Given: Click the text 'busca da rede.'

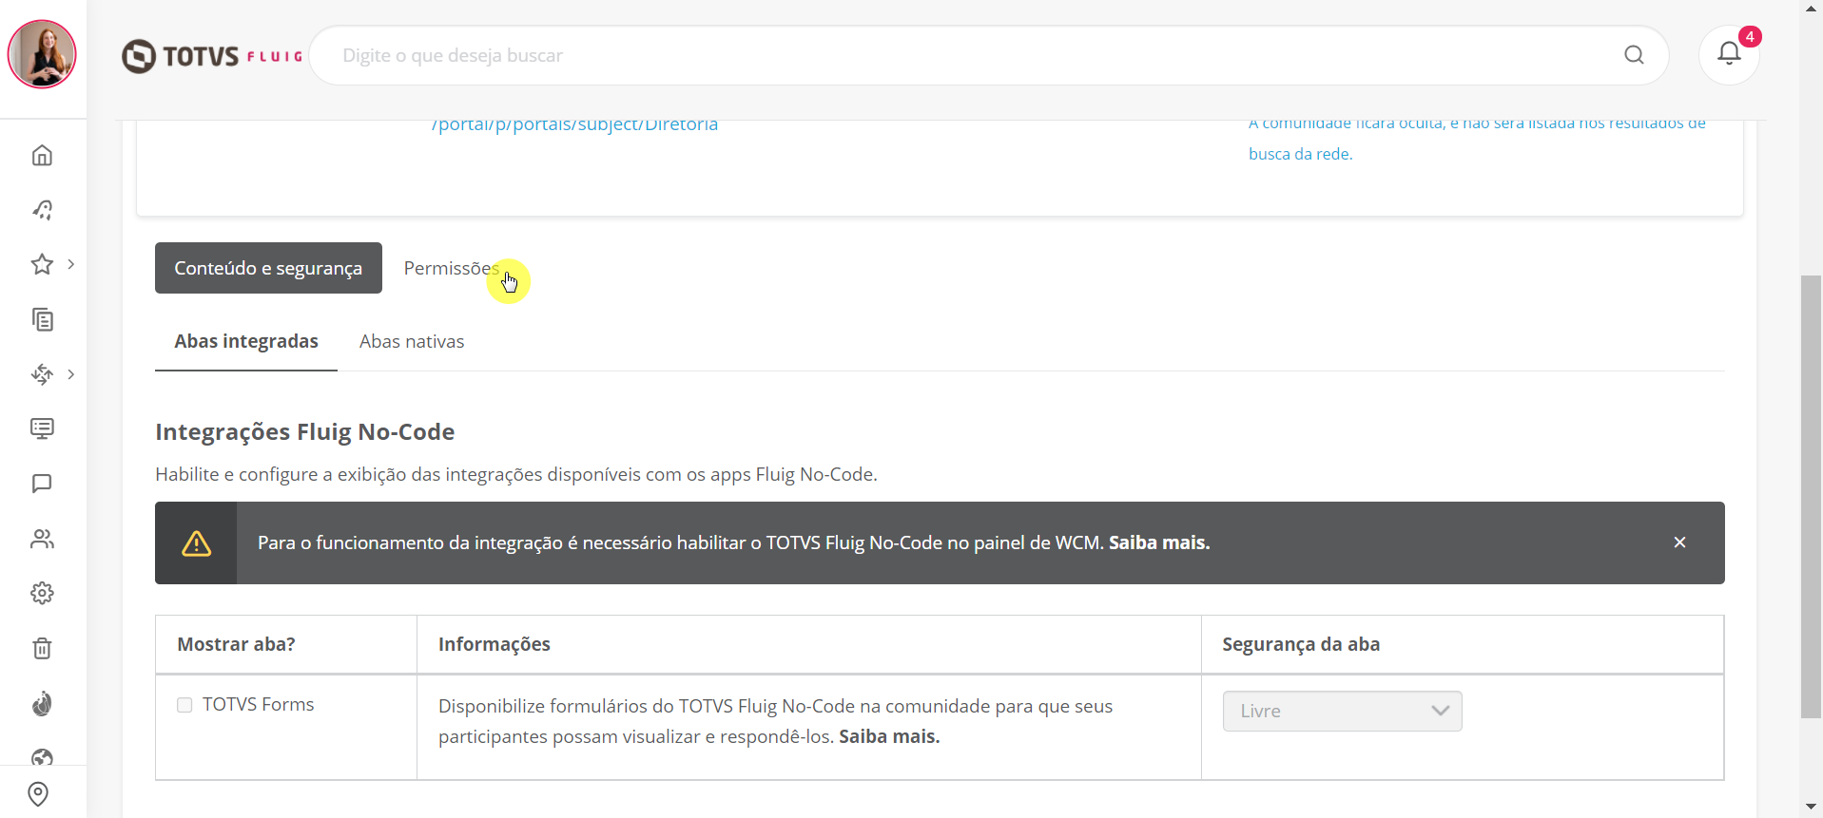Looking at the screenshot, I should tap(1300, 154).
